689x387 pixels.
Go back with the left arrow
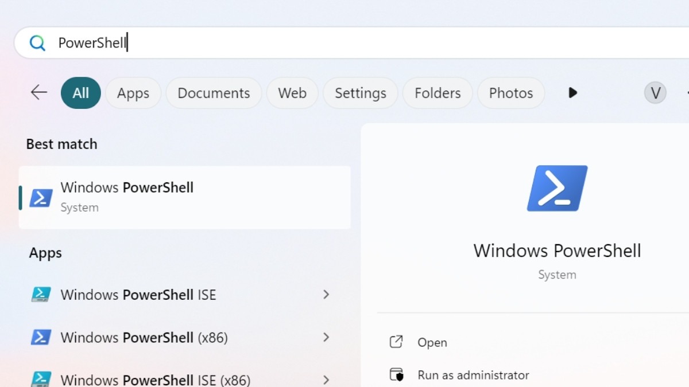(x=38, y=92)
